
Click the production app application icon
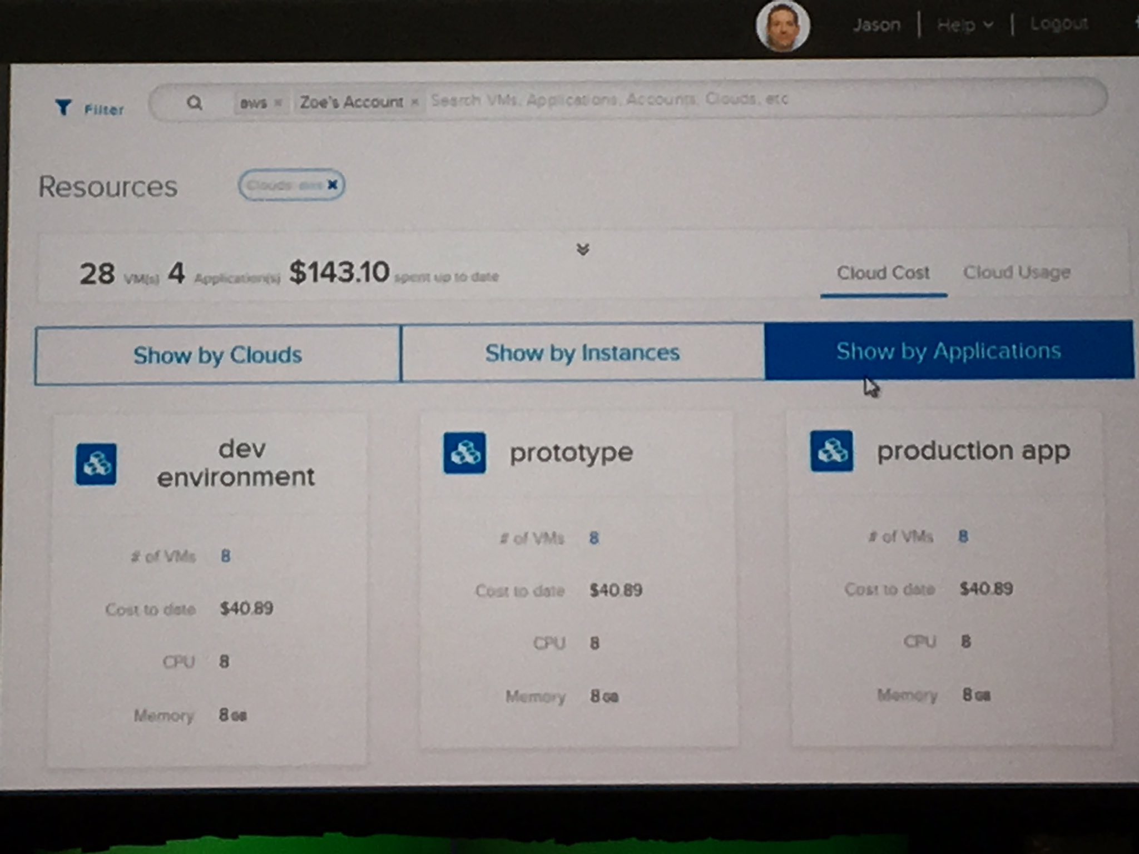[x=831, y=451]
